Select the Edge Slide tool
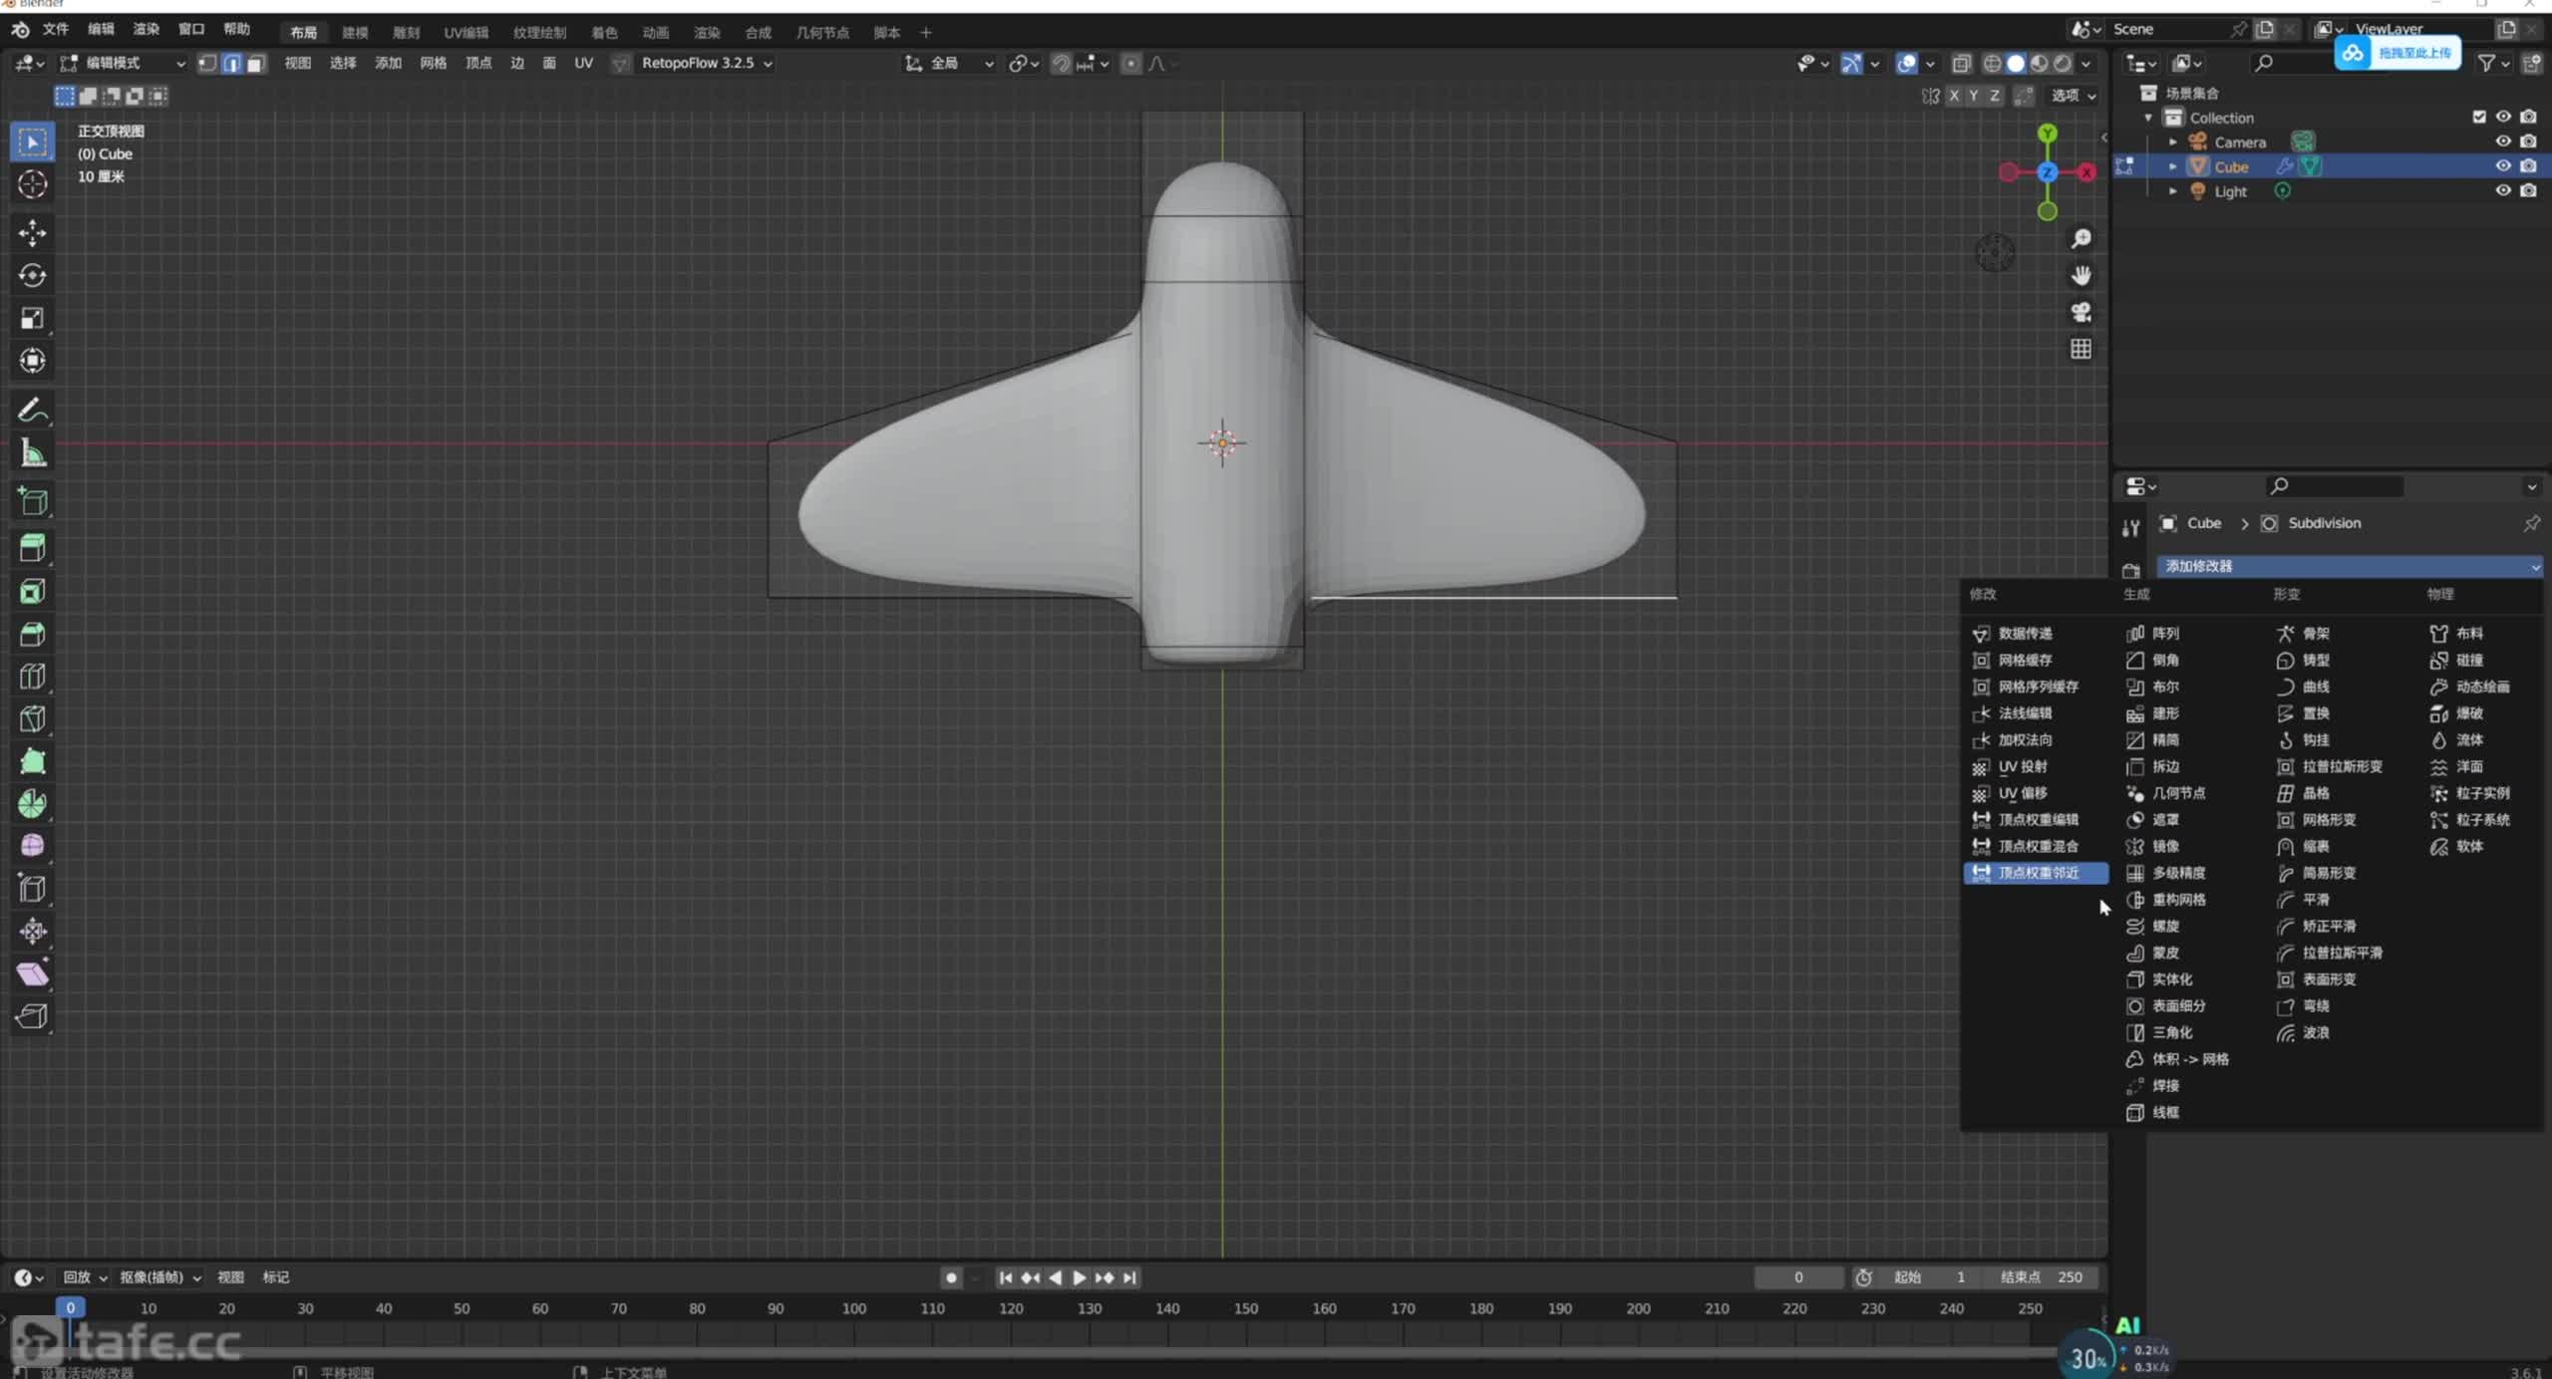The height and width of the screenshot is (1379, 2552). coord(32,889)
